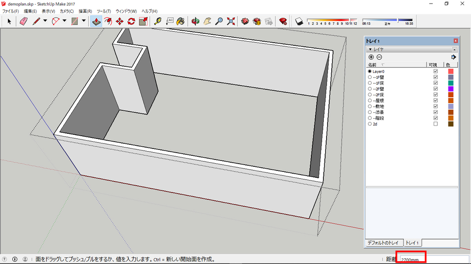Make --敷地 the active layer
This screenshot has height=264, width=471.
coord(370,106)
